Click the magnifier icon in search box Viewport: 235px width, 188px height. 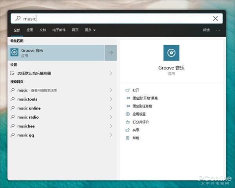click(x=18, y=18)
